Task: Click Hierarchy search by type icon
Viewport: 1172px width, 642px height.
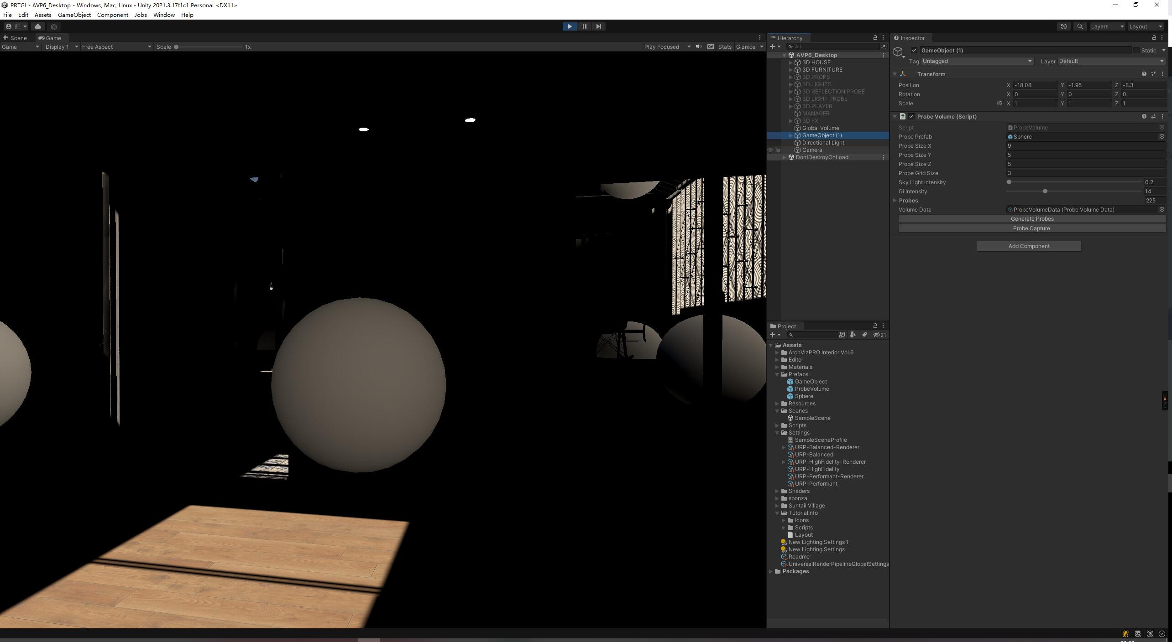Action: (x=883, y=47)
